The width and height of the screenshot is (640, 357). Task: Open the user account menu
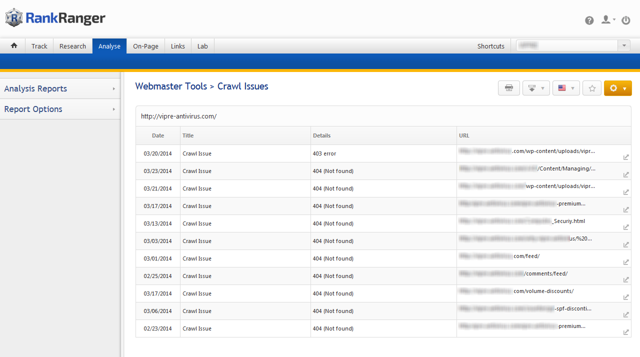pos(608,20)
